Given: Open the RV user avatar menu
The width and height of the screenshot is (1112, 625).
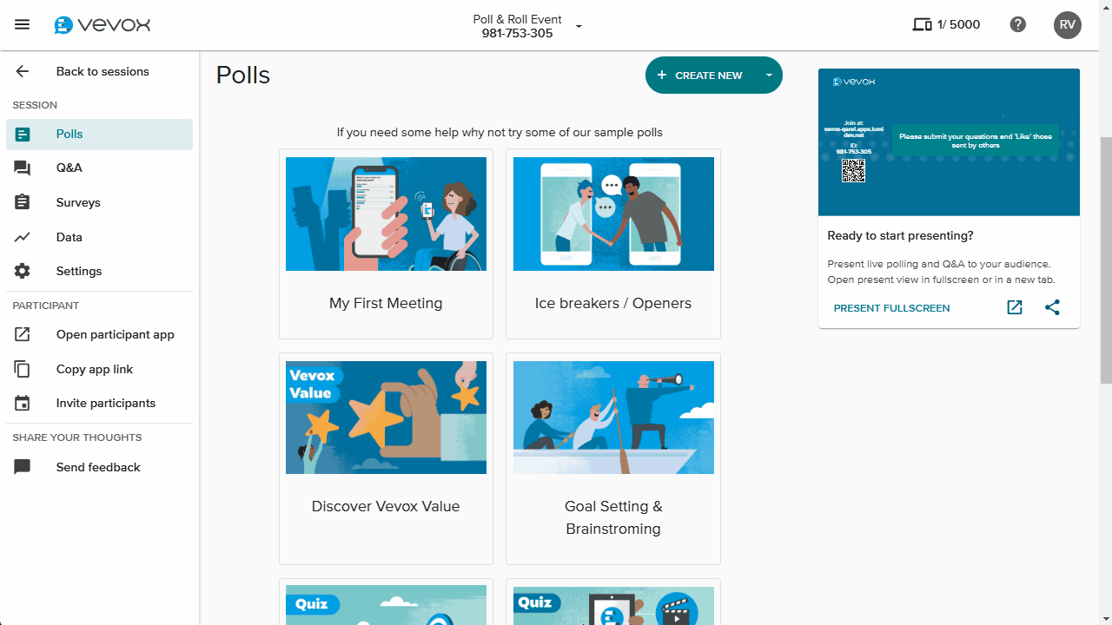Looking at the screenshot, I should point(1068,25).
